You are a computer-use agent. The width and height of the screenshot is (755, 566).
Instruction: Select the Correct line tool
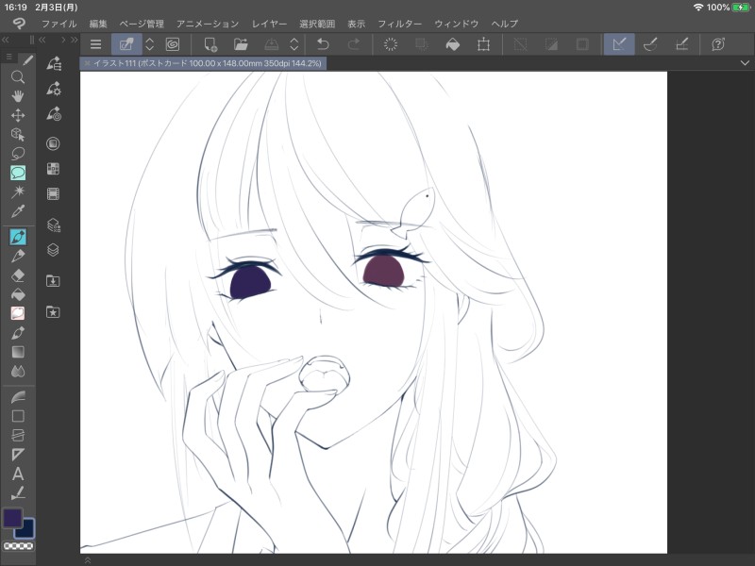pos(18,492)
